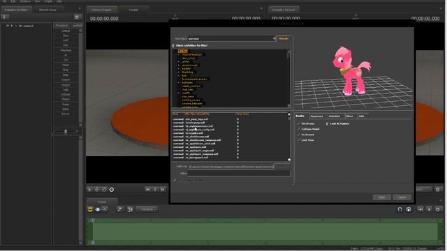Open Windows menu
This screenshot has width=447, height=251.
point(25,1)
